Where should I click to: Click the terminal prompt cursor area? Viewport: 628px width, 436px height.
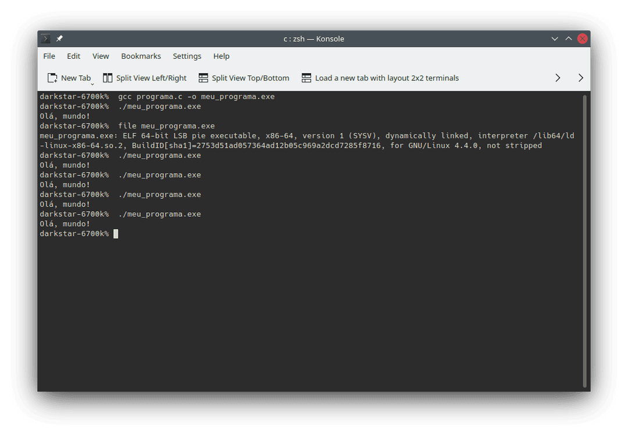115,233
